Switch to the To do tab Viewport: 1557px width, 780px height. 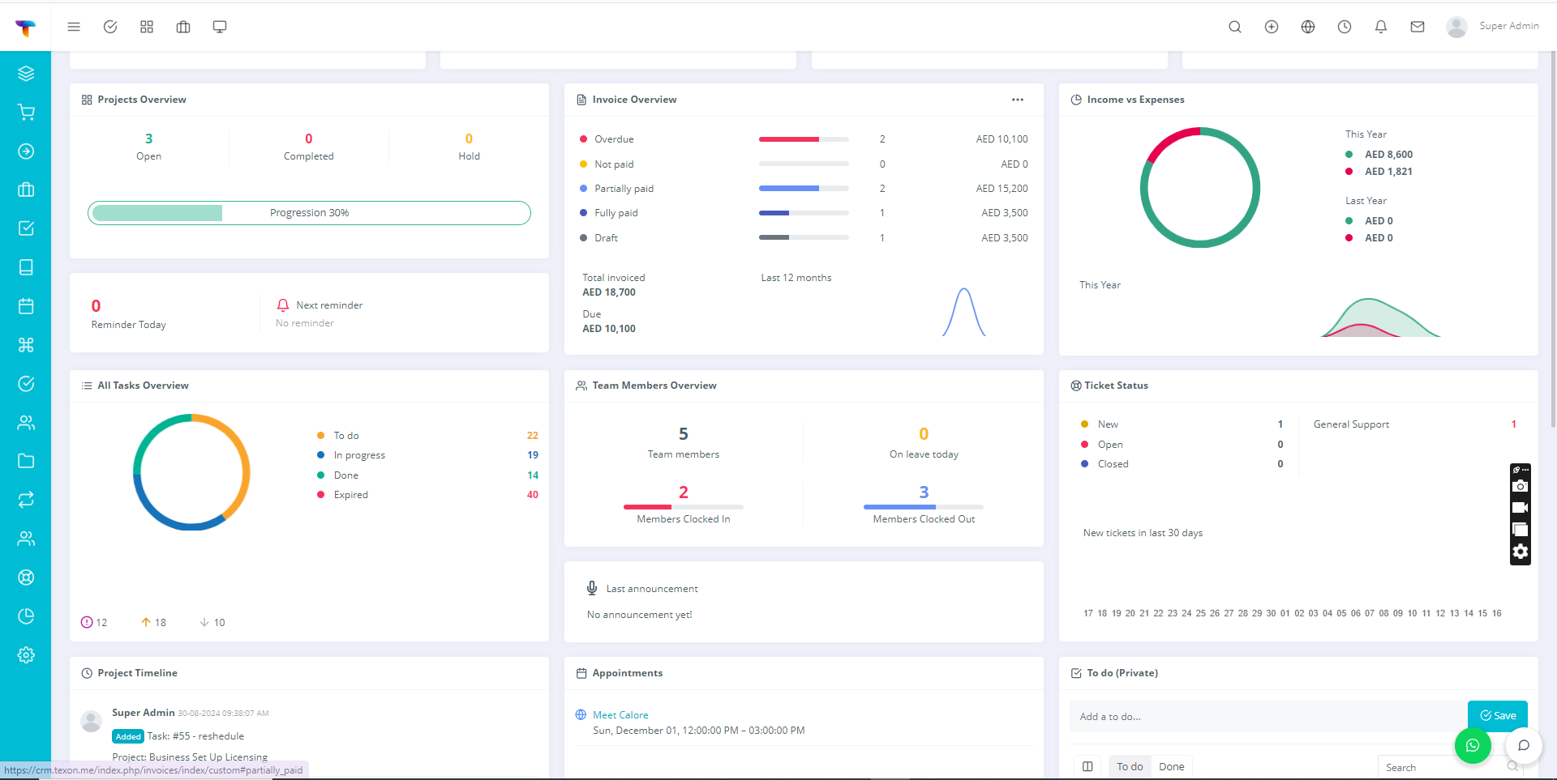pos(1130,767)
